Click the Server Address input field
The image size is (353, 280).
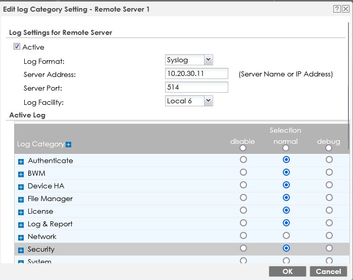click(197, 74)
